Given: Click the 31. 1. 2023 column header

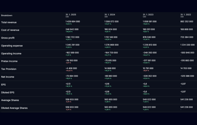Looking at the screenshot, I should pyautogui.click(x=148, y=15).
